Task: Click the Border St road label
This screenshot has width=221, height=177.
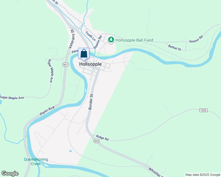Action: pos(91,102)
